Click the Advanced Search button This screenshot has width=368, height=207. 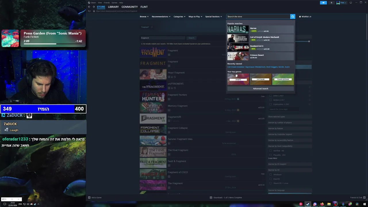pyautogui.click(x=260, y=89)
